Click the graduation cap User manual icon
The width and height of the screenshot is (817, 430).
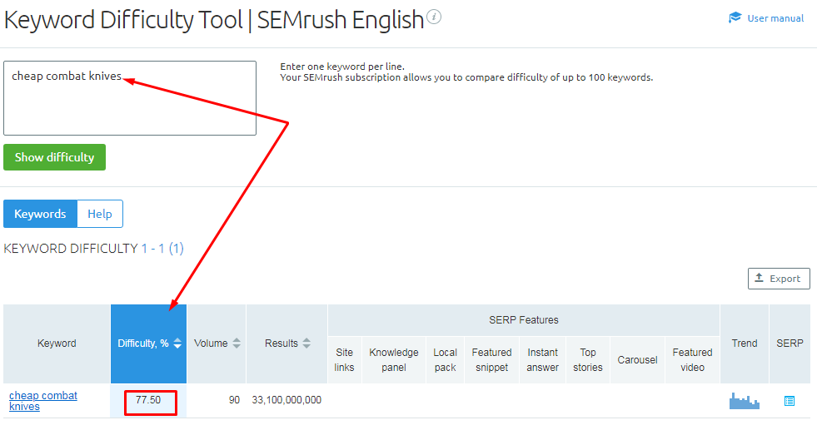pyautogui.click(x=735, y=17)
